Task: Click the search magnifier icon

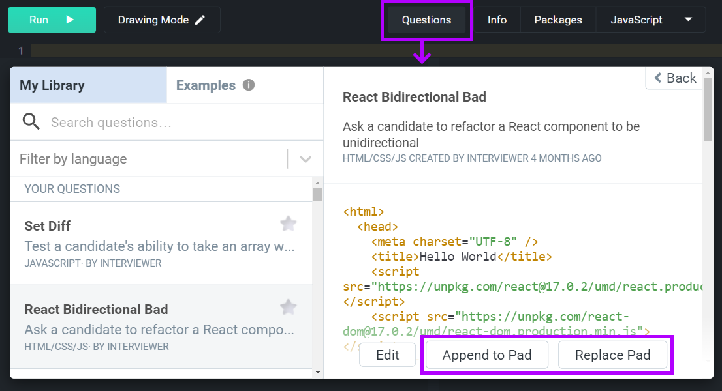Action: pos(31,122)
